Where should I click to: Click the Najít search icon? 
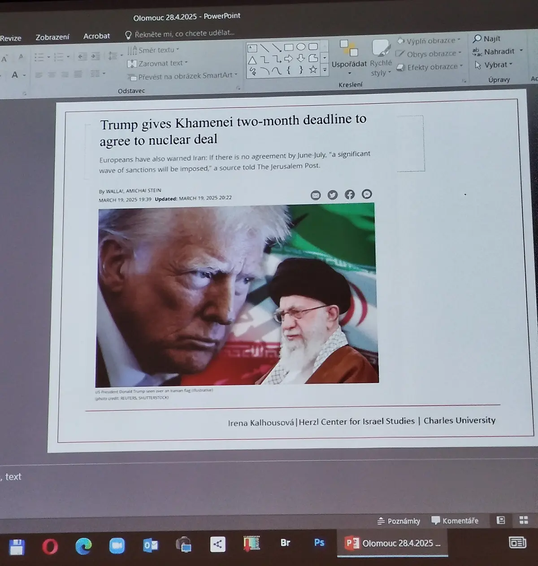coord(477,39)
